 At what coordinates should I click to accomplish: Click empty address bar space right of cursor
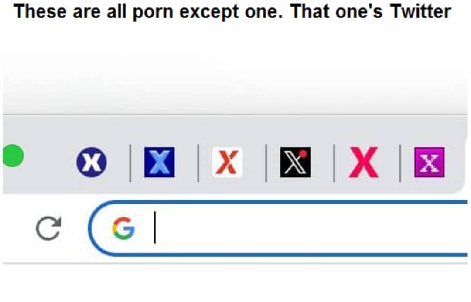[309, 228]
